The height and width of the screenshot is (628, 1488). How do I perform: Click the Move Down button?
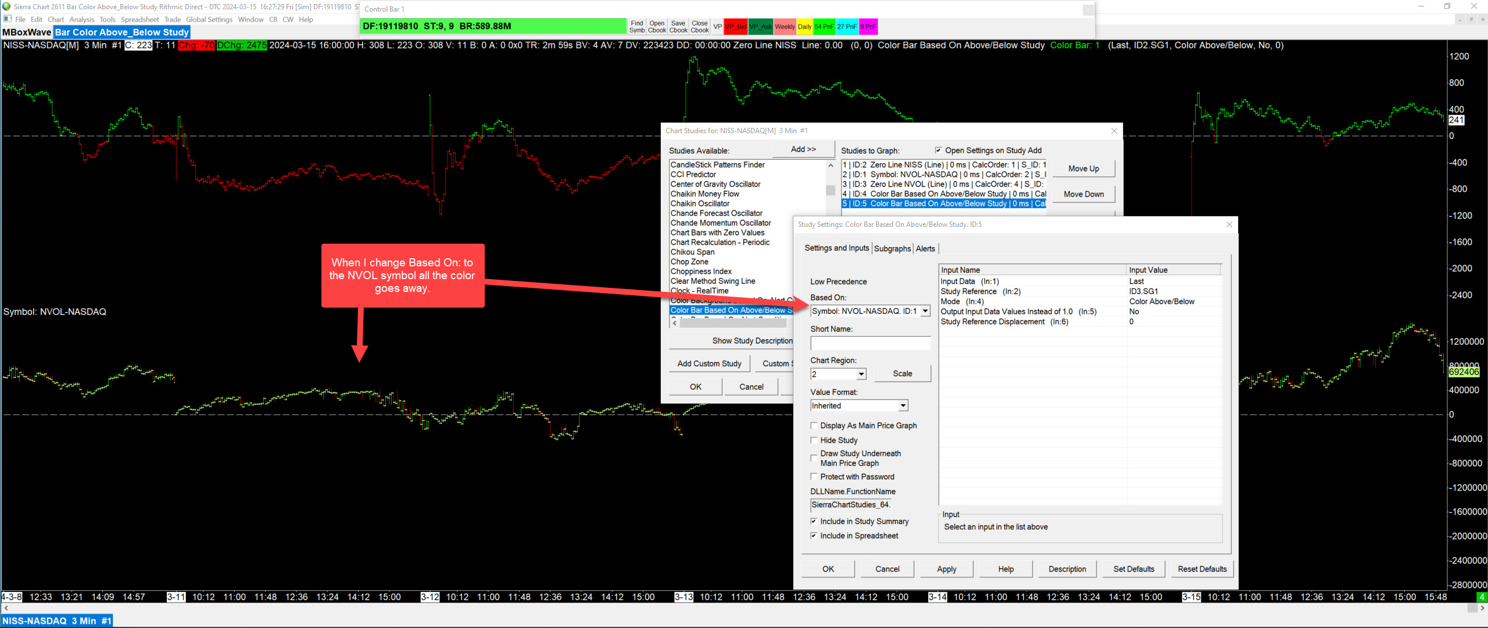point(1083,194)
